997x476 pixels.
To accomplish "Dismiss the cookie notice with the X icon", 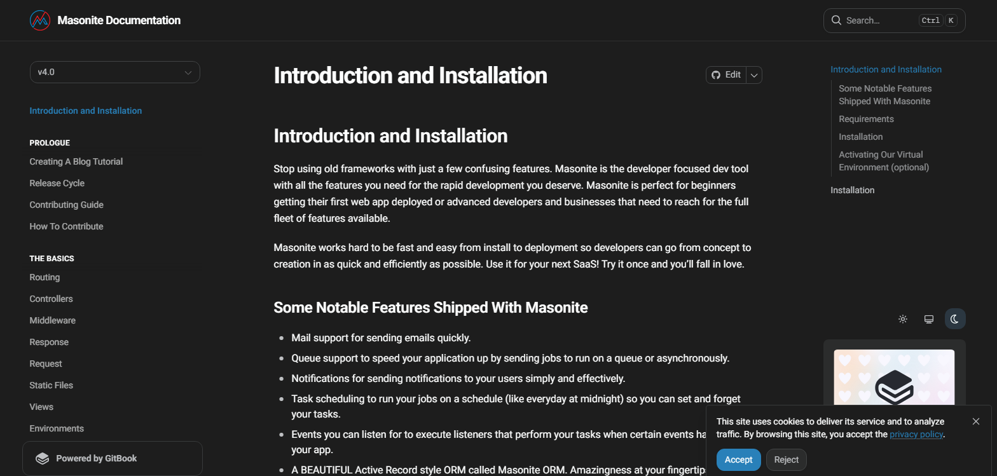I will pyautogui.click(x=976, y=421).
